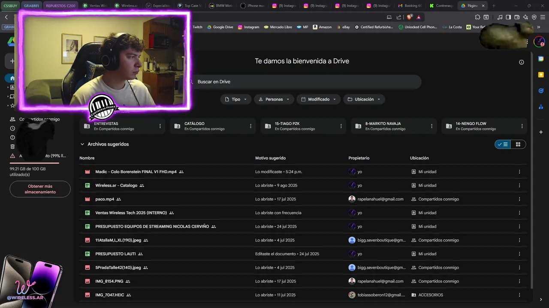
Task: Click ACCESORIOS location in IMG_7047.HEIC row
Action: pyautogui.click(x=431, y=295)
